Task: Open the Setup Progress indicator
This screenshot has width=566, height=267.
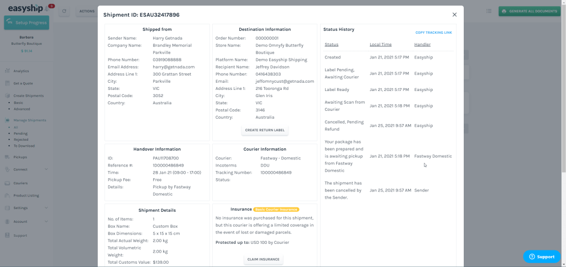Action: pyautogui.click(x=27, y=23)
